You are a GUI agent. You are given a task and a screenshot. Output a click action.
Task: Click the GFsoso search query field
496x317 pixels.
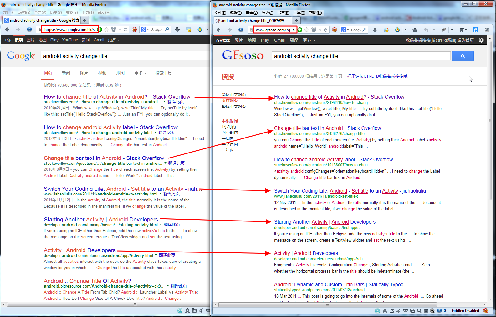(361, 56)
